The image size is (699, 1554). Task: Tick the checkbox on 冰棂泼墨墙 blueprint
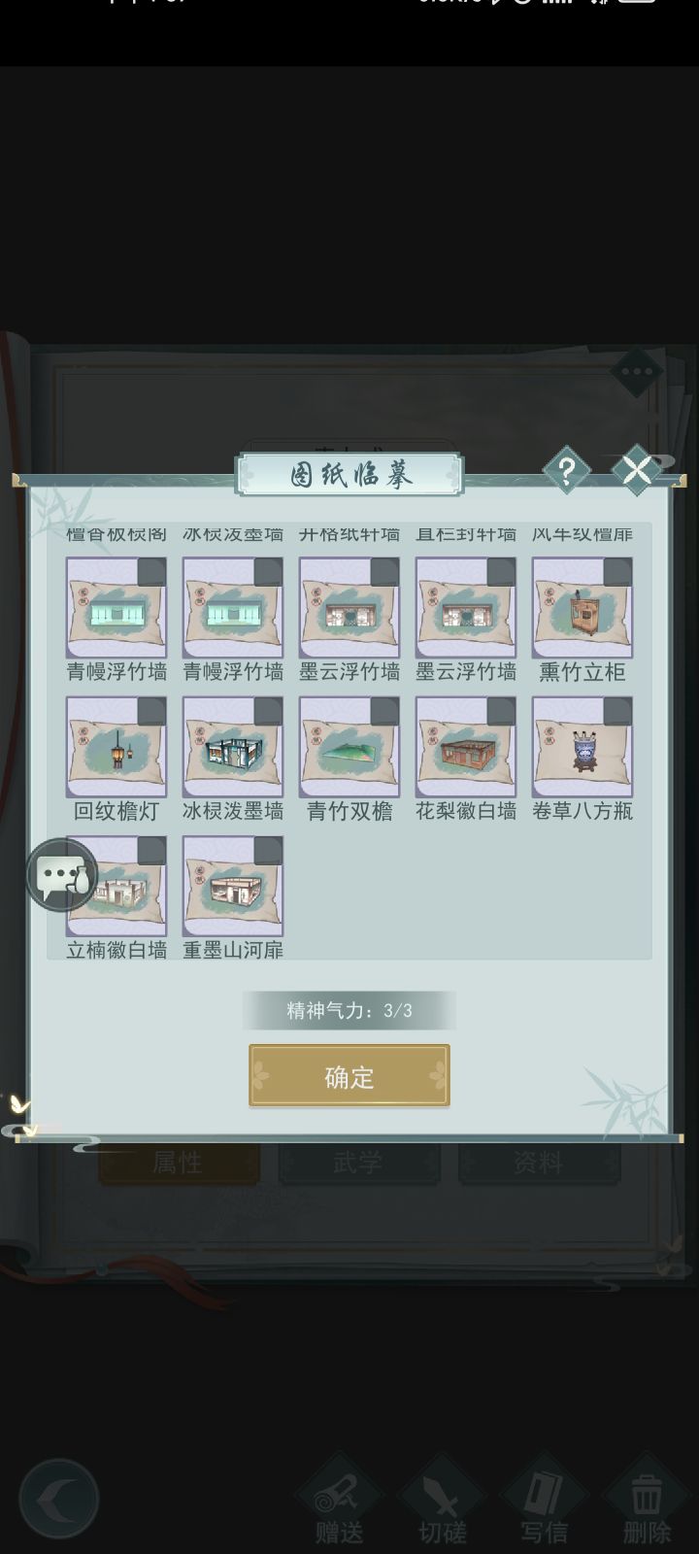pyautogui.click(x=268, y=712)
